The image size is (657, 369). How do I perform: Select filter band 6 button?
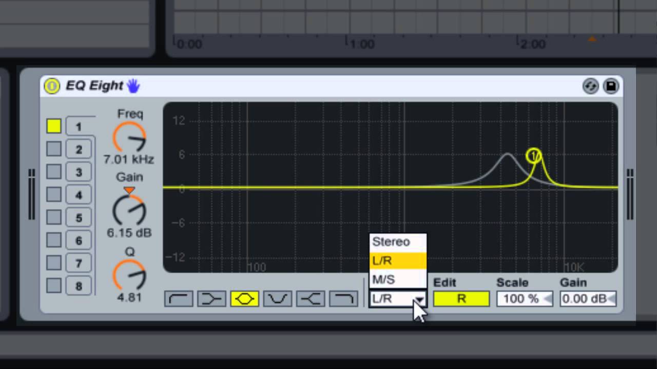(79, 241)
